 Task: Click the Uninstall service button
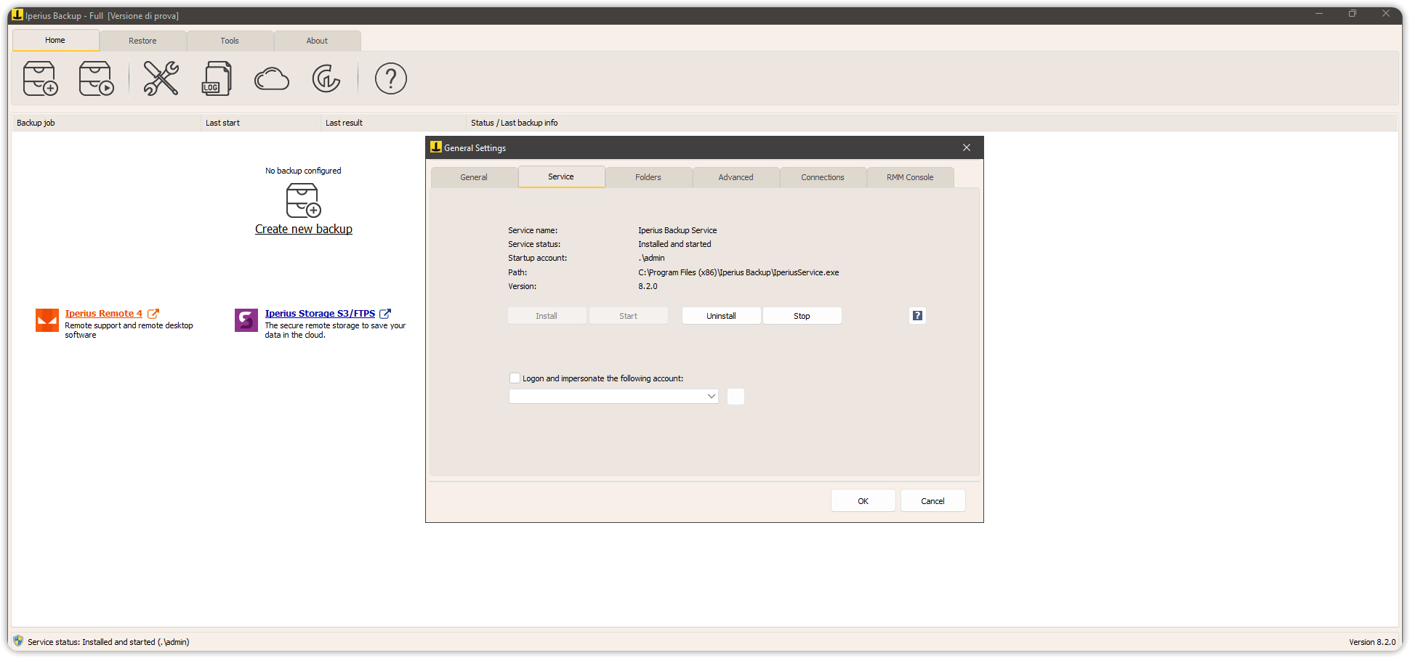pyautogui.click(x=721, y=316)
